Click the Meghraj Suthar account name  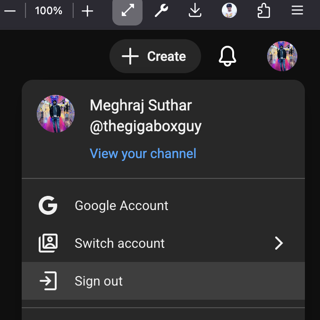(141, 106)
